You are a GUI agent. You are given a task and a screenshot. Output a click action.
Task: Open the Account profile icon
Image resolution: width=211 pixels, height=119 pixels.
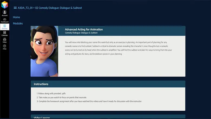click(5, 13)
